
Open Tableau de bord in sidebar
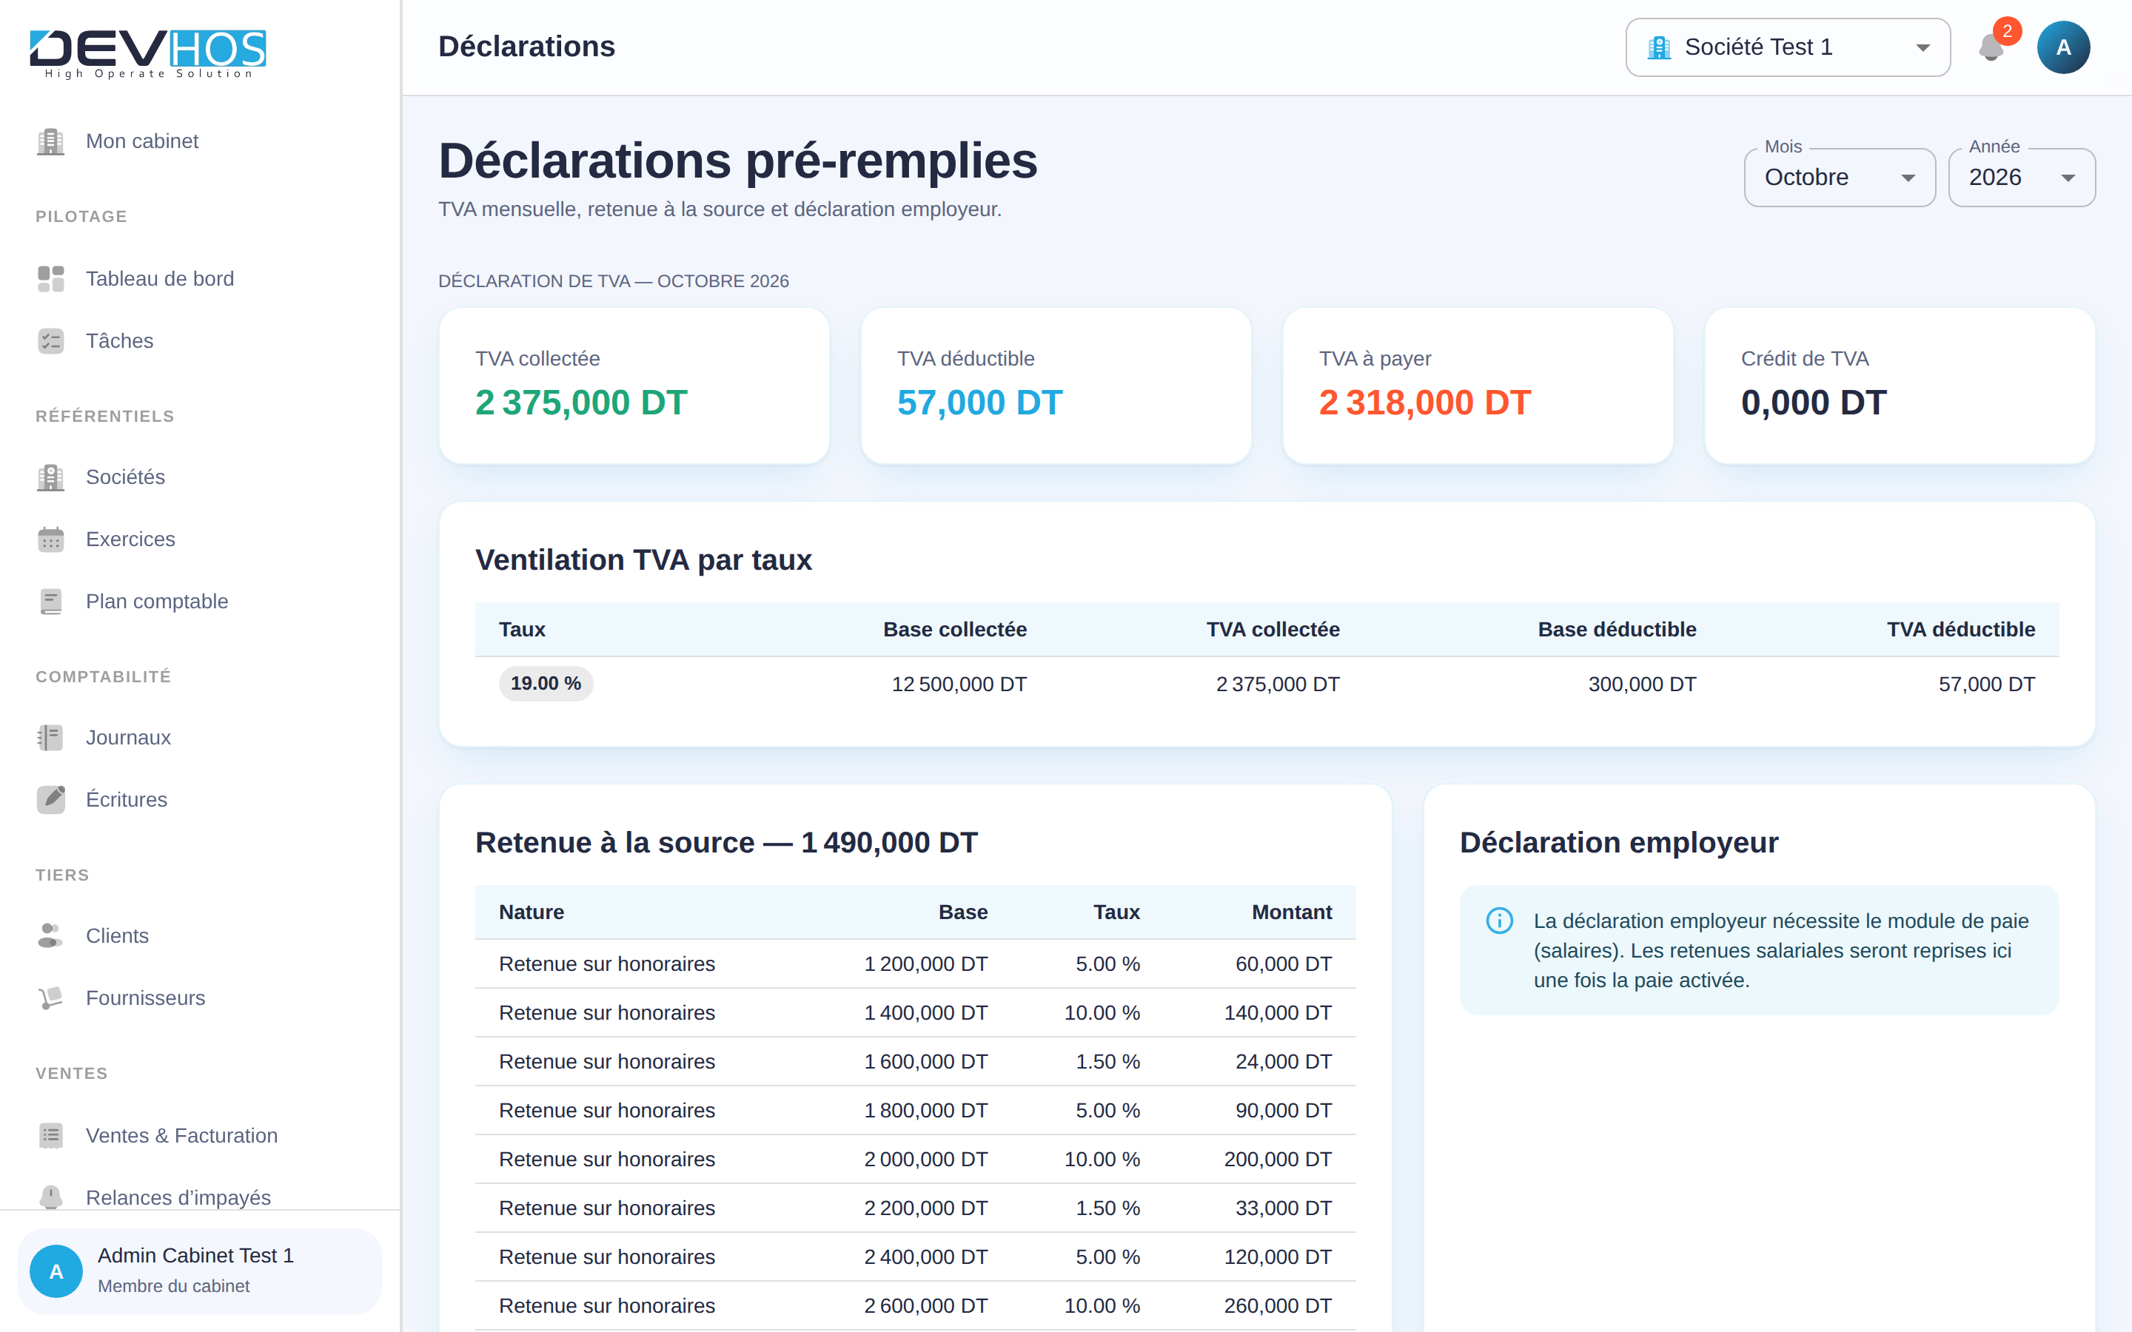click(x=200, y=278)
